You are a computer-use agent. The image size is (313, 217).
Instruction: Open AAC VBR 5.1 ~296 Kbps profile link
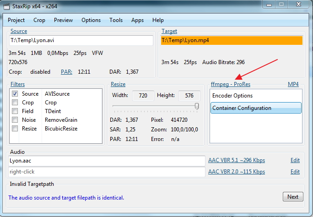tap(237, 160)
